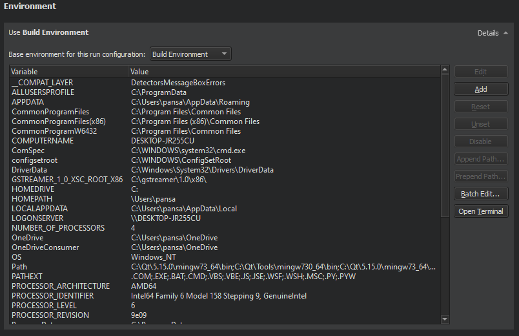519x336 pixels.
Task: Collapse the Details expander
Action: pos(493,33)
